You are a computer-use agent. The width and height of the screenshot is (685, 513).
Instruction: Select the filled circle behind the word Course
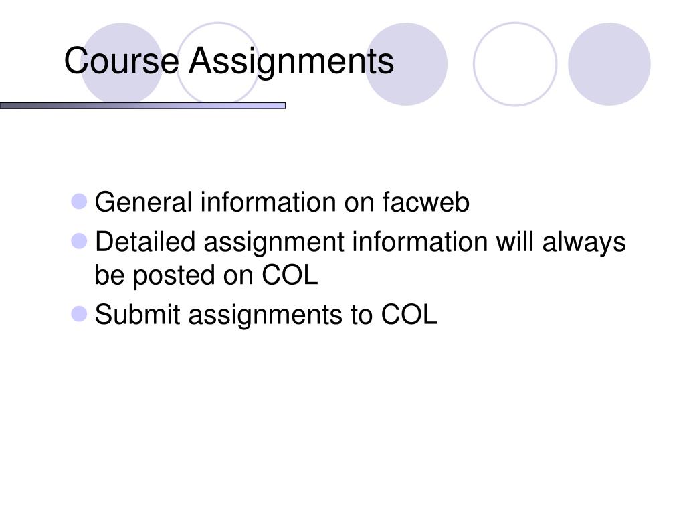point(122,64)
